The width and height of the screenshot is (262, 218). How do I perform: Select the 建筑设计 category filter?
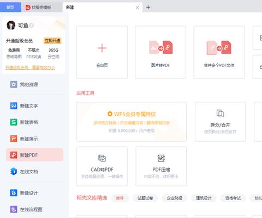204,198
